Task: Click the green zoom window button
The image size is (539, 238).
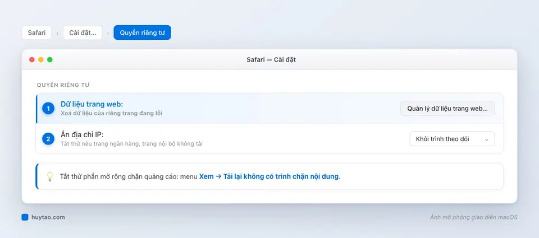Action: click(x=50, y=60)
